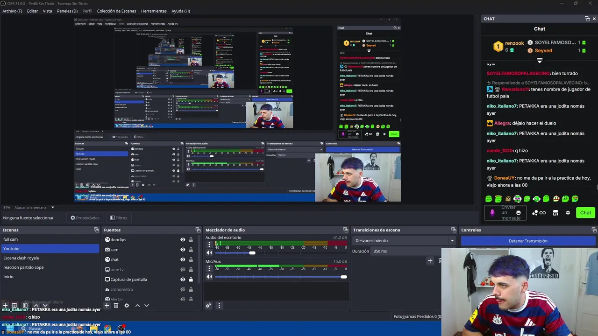Open the Ayuda (H) menu

[180, 11]
